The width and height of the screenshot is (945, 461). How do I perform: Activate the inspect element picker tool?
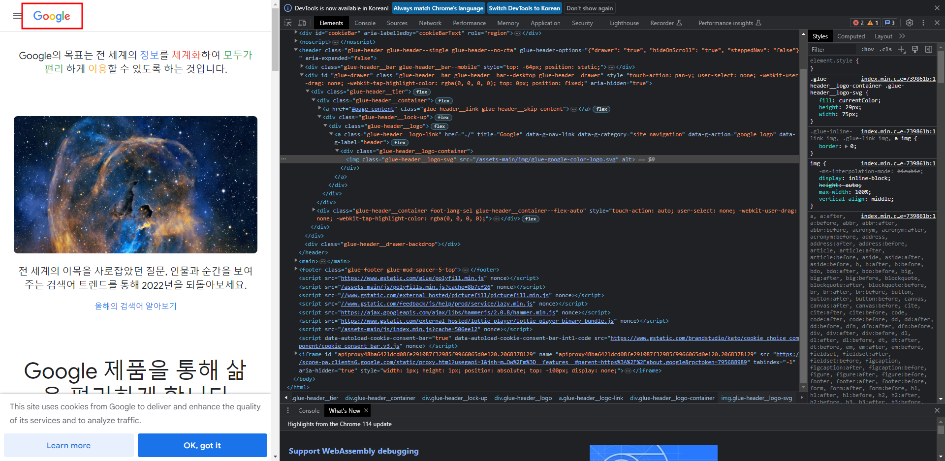[x=288, y=23]
